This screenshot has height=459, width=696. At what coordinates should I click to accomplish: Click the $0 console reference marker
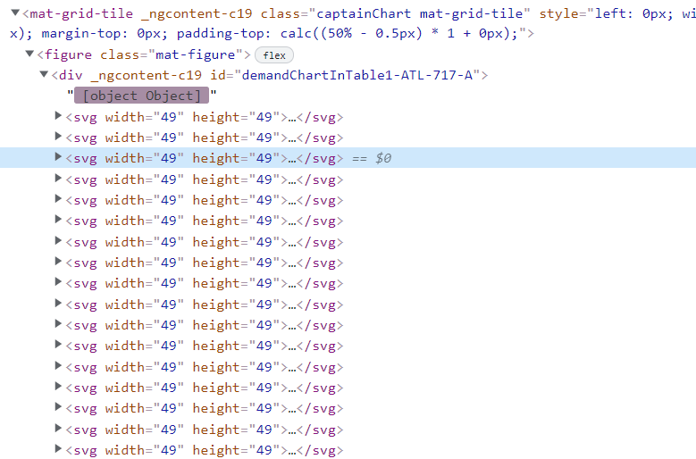coord(383,158)
